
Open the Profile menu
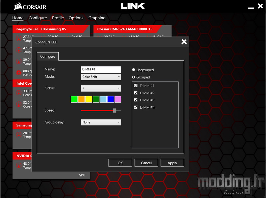(x=58, y=18)
